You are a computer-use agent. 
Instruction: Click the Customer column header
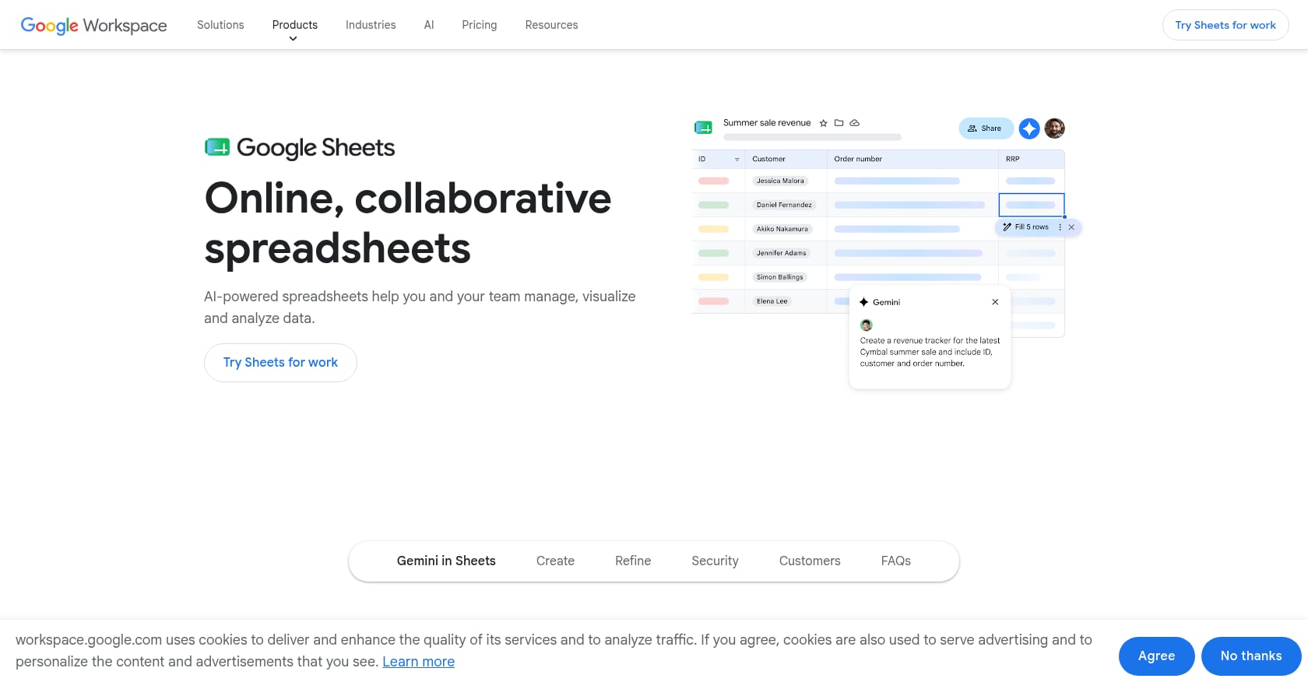[x=768, y=159]
